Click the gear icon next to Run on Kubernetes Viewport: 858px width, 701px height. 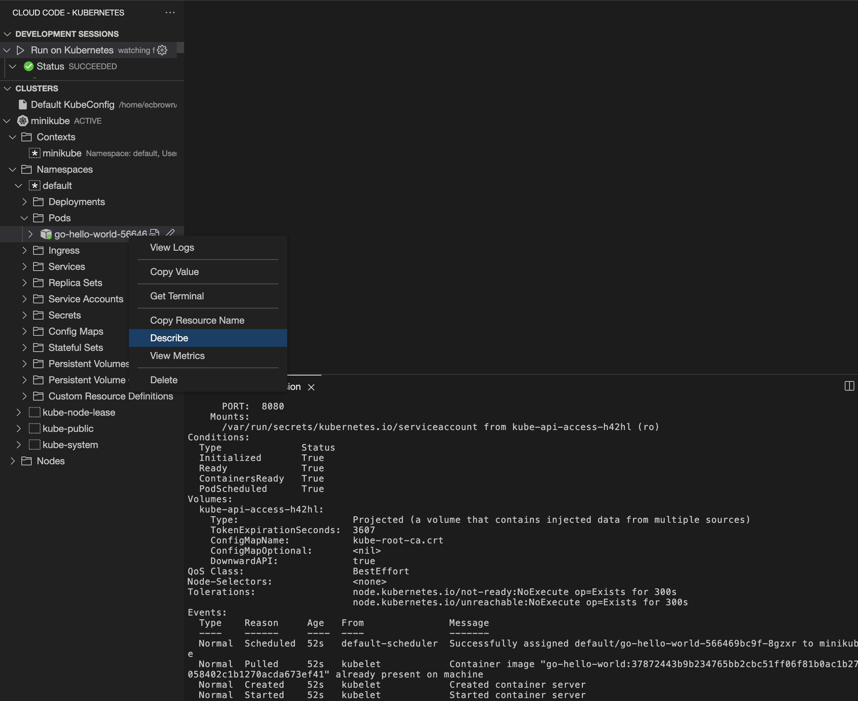(x=162, y=50)
